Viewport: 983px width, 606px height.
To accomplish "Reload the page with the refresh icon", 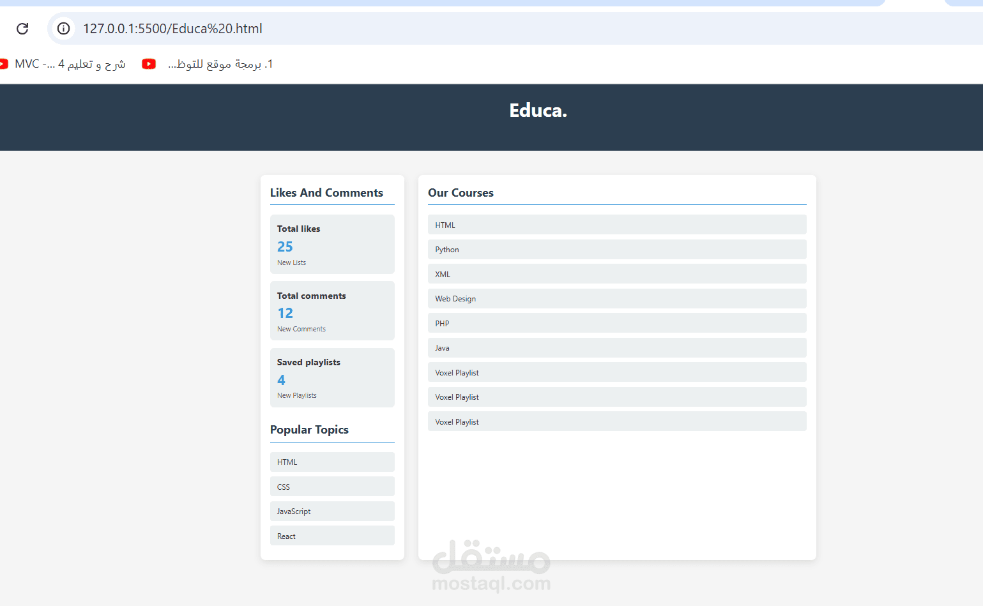I will (x=22, y=29).
